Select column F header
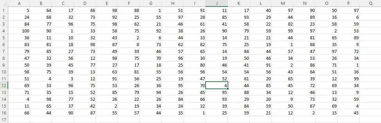The width and height of the screenshot is (381, 123). click(129, 3)
